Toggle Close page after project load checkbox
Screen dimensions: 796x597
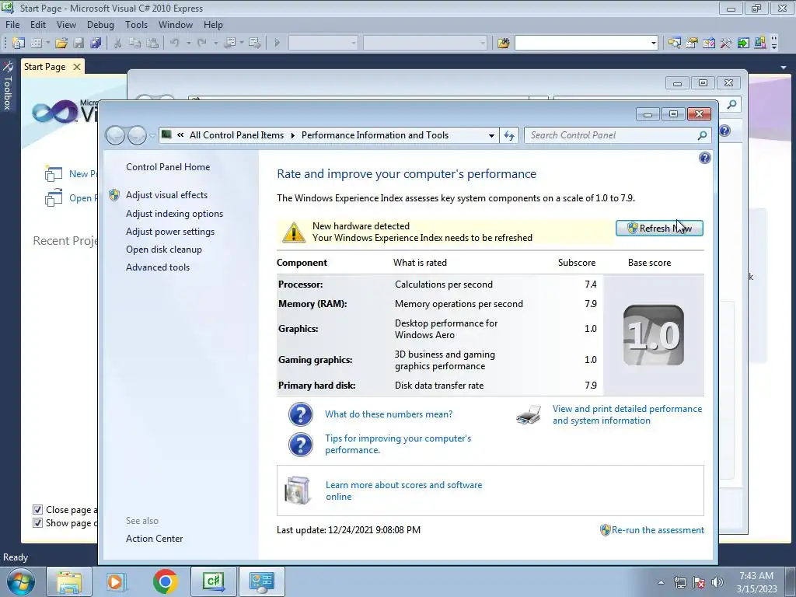coord(37,509)
